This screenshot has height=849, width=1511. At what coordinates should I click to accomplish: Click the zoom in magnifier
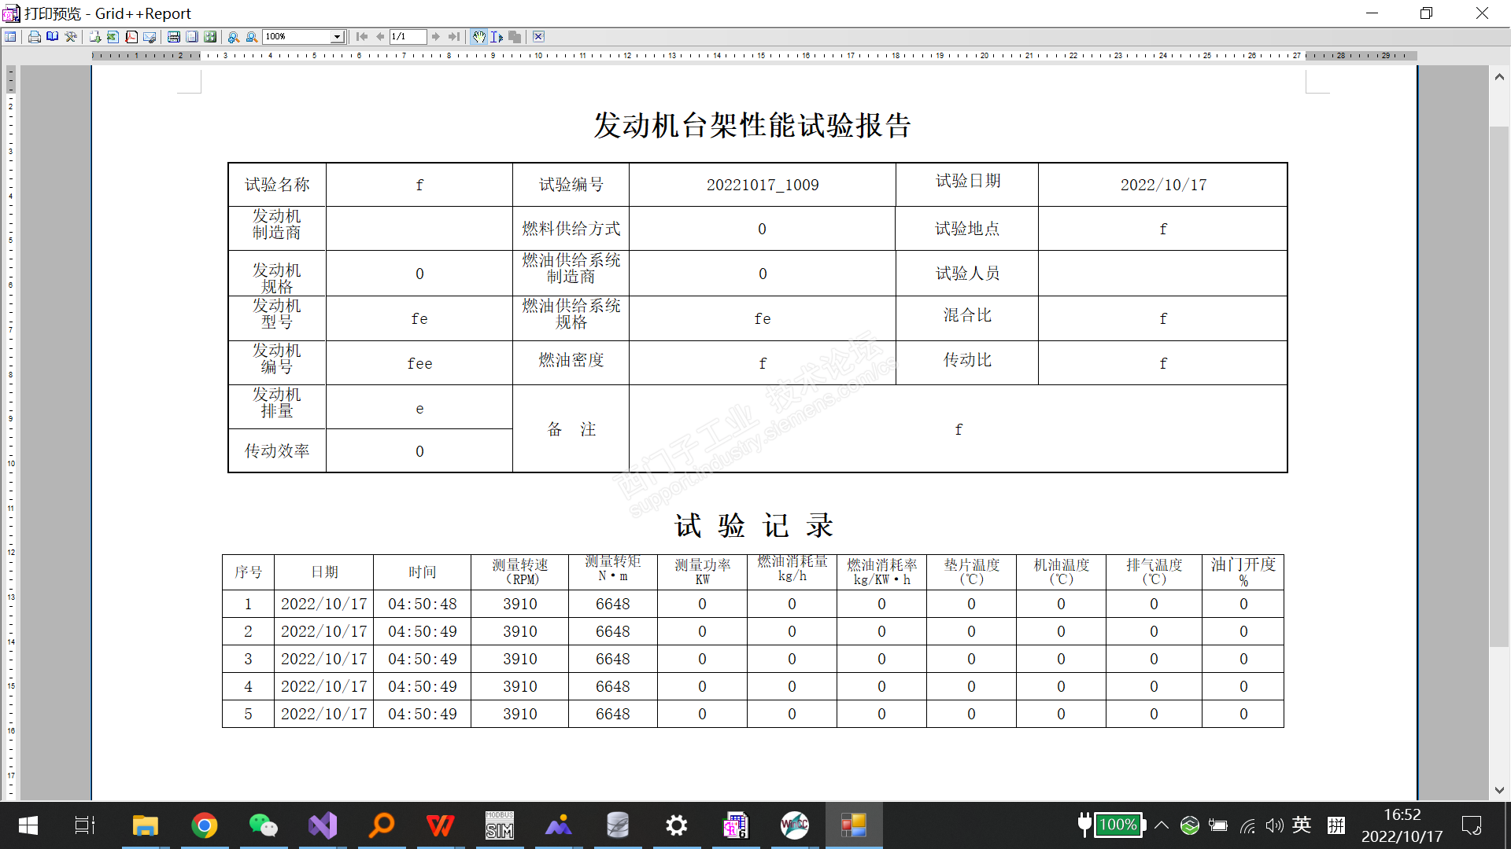(x=234, y=37)
